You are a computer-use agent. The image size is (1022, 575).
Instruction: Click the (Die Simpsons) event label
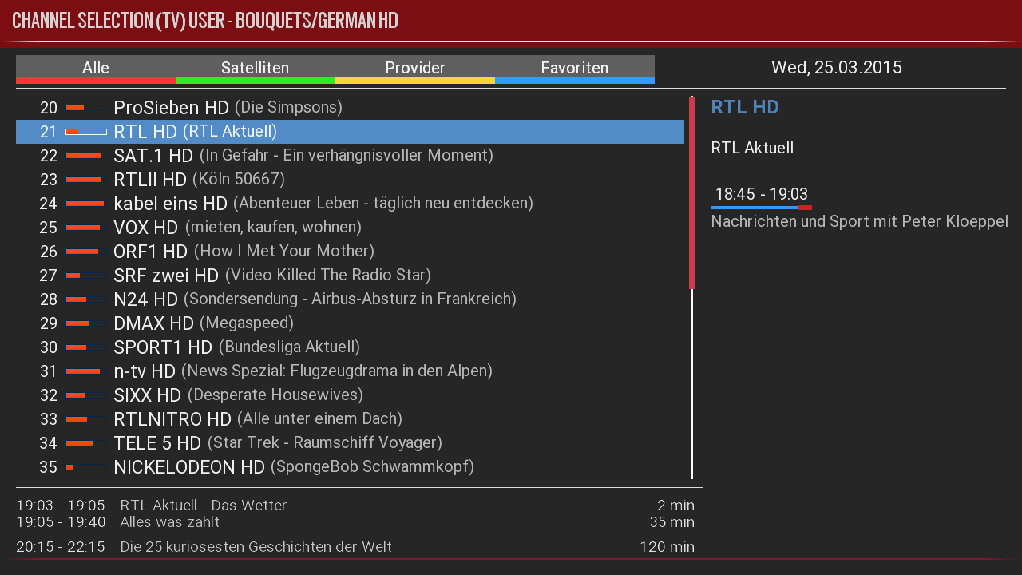click(x=288, y=107)
